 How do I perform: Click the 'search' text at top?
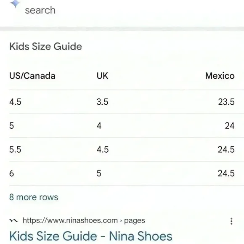(x=40, y=11)
